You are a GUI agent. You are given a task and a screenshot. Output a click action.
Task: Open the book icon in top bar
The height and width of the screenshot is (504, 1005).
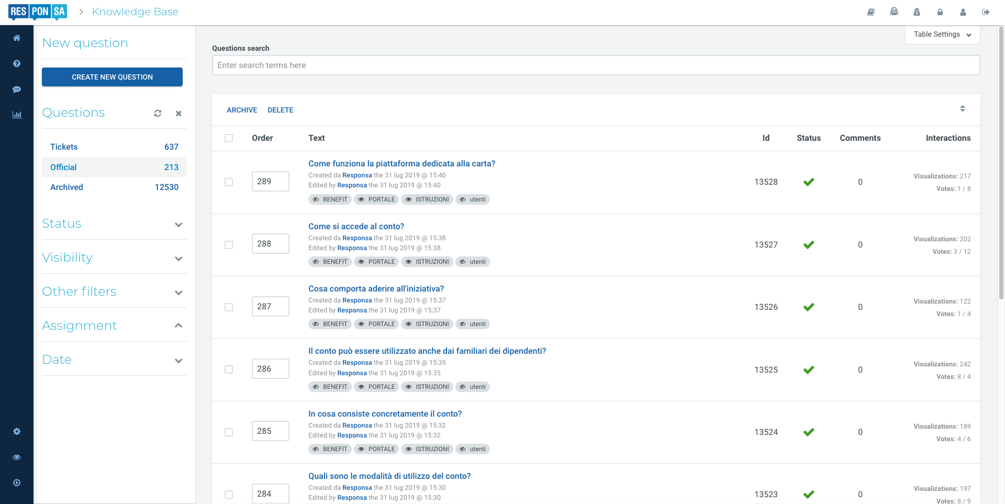871,12
